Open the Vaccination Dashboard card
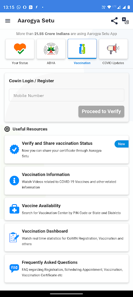Viewport: 133px width, 297px height. click(66, 237)
